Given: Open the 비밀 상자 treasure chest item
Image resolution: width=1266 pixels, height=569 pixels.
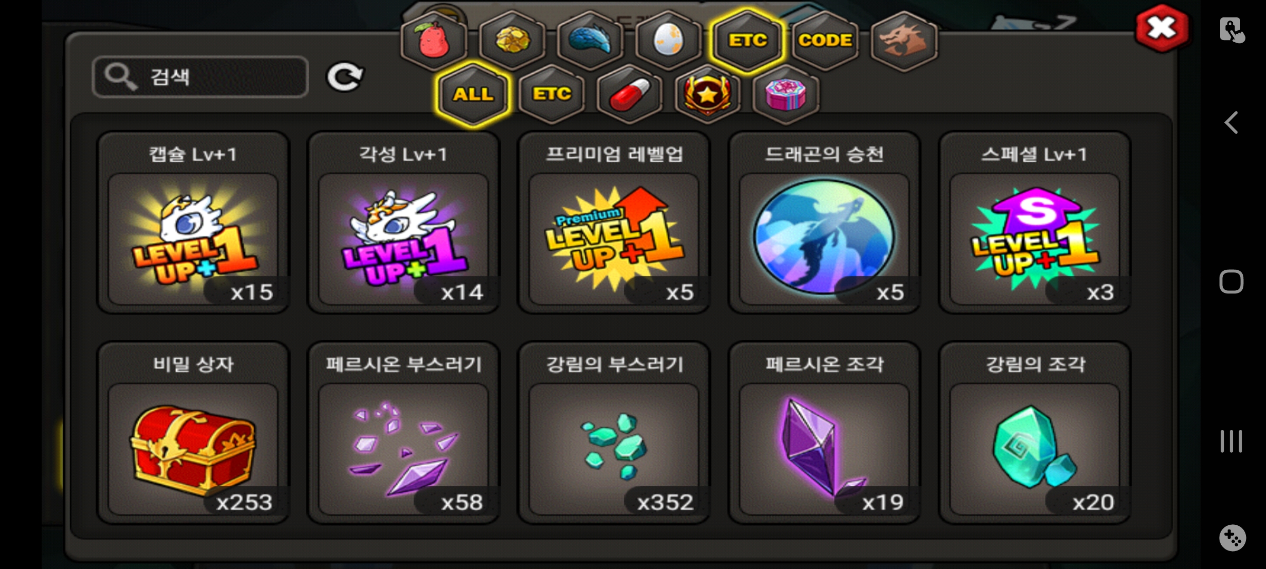Looking at the screenshot, I should click(x=193, y=433).
